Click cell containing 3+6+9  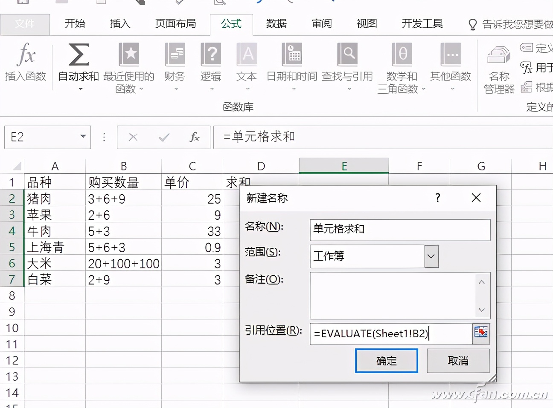[124, 198]
